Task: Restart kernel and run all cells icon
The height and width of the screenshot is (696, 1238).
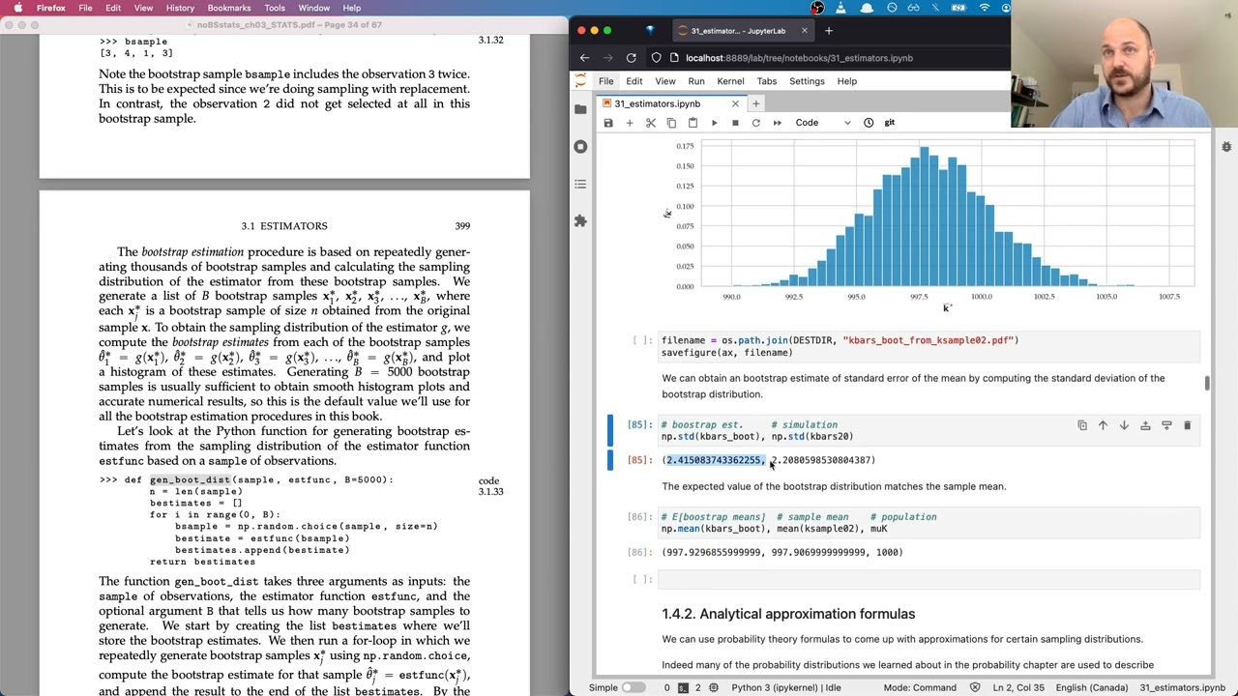Action: 778,123
